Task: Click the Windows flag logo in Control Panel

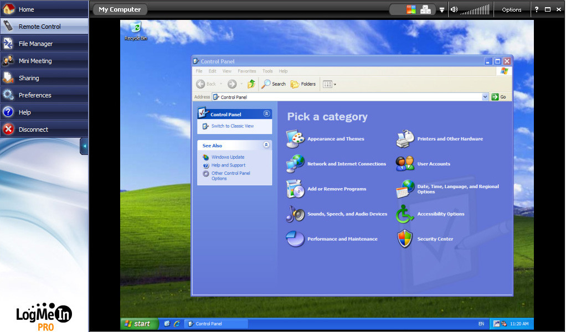Action: pyautogui.click(x=505, y=71)
